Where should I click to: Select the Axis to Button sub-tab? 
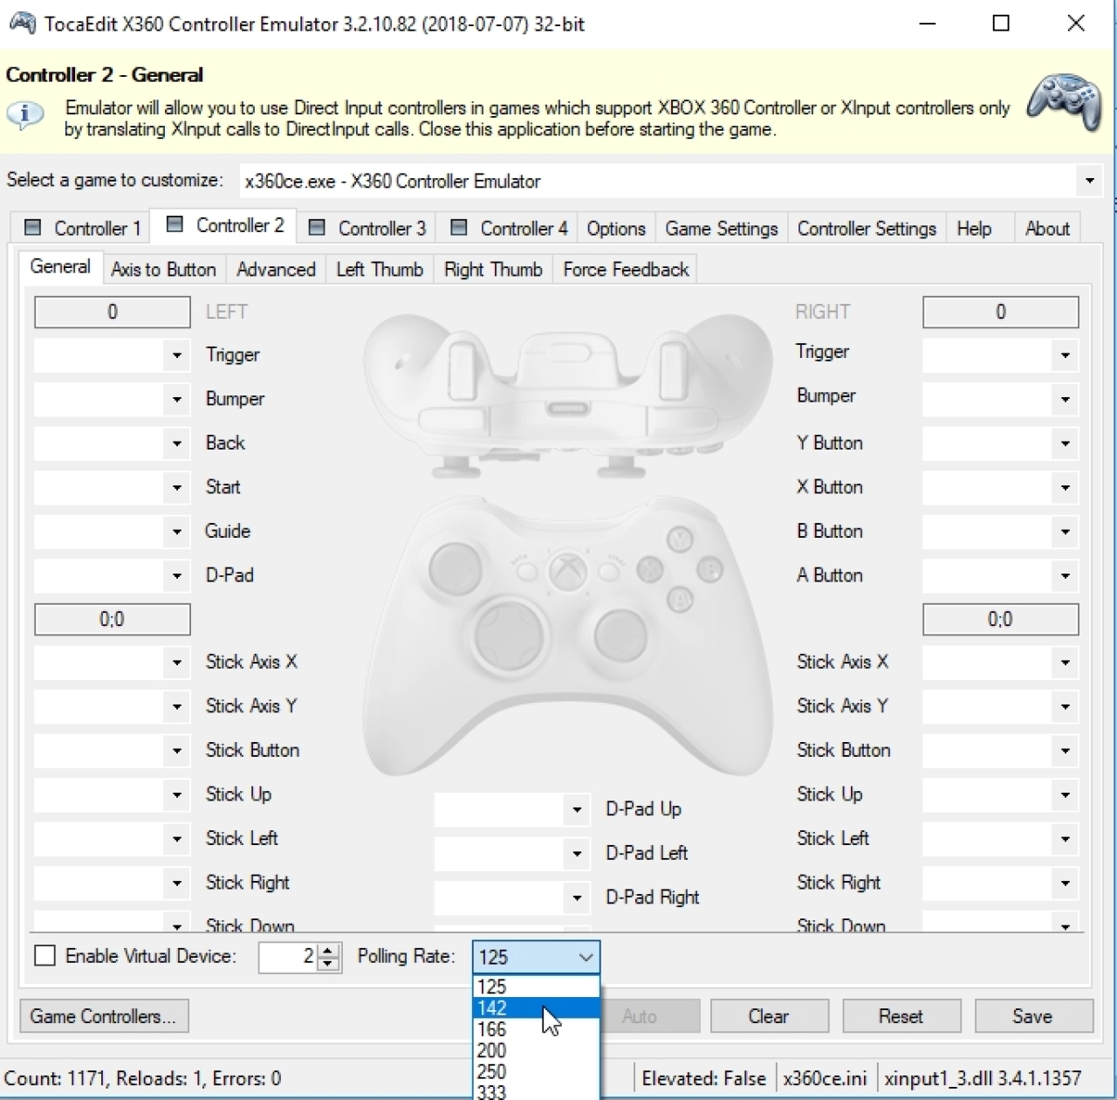[x=164, y=269]
